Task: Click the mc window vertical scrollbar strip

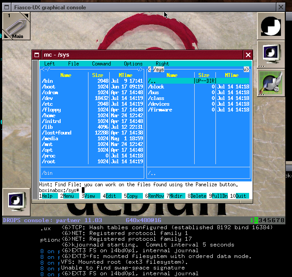Action: coord(35,130)
